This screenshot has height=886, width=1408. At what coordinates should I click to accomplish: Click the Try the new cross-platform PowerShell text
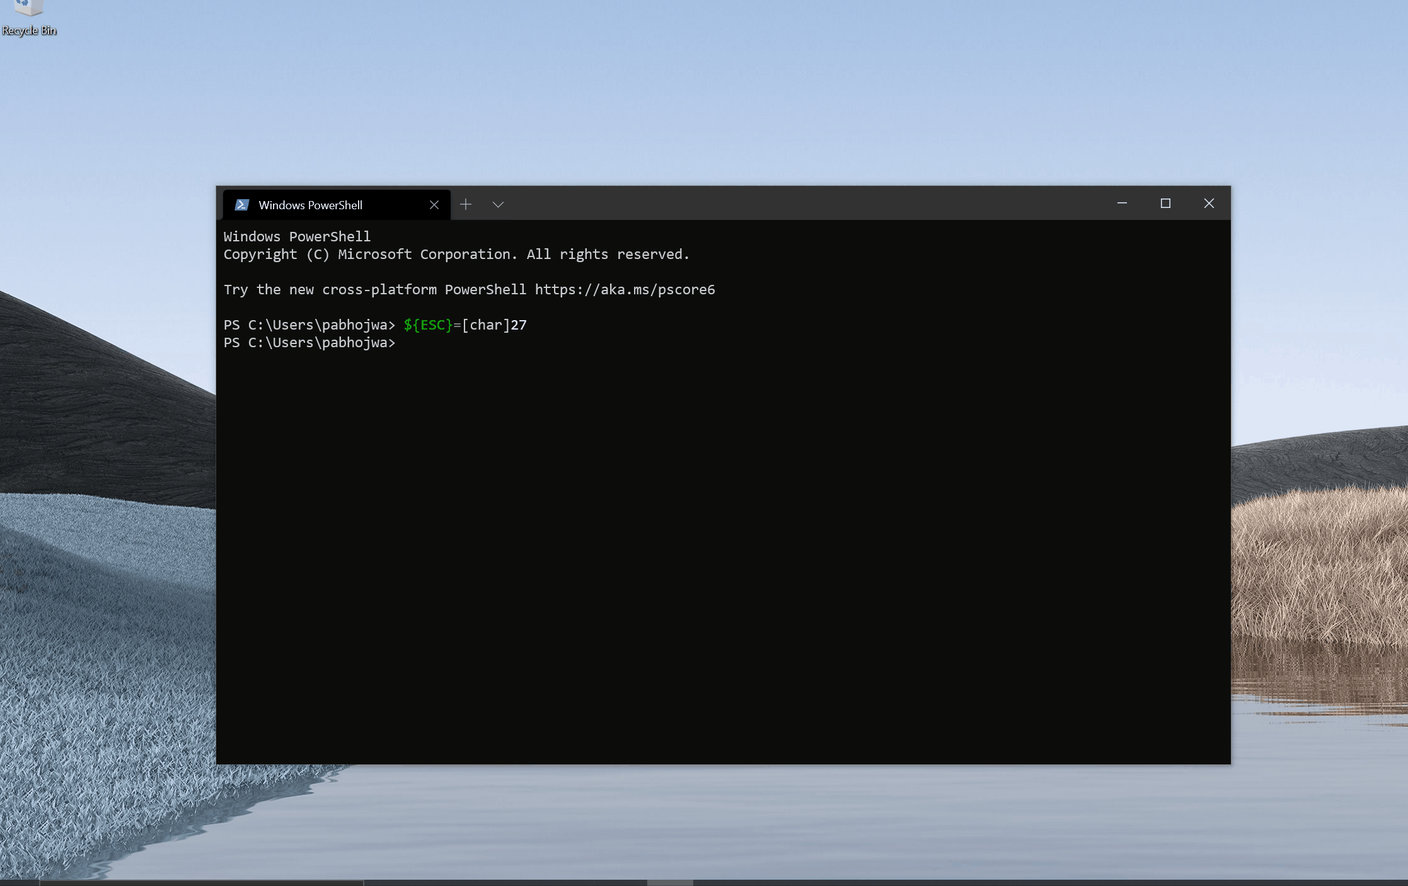click(x=374, y=290)
